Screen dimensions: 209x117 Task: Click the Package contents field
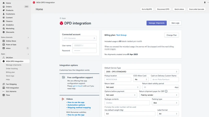coord(127,103)
